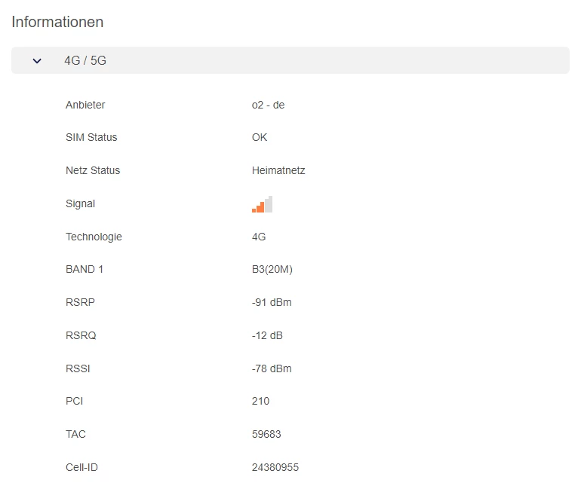Click the provider value o2 - de
The height and width of the screenshot is (483, 587).
pos(268,105)
